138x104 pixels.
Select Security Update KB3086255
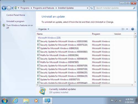pyautogui.click(x=64, y=73)
